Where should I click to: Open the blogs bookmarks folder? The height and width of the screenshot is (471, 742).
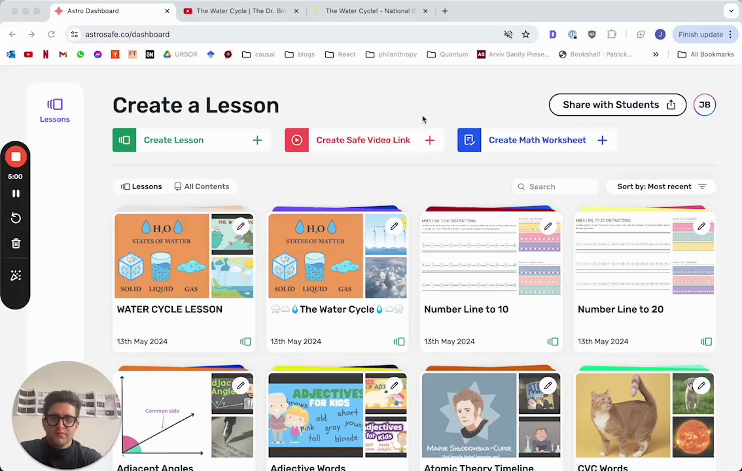click(300, 54)
